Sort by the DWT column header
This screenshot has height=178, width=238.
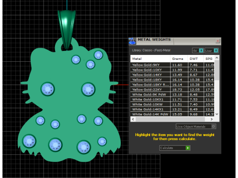point(196,59)
